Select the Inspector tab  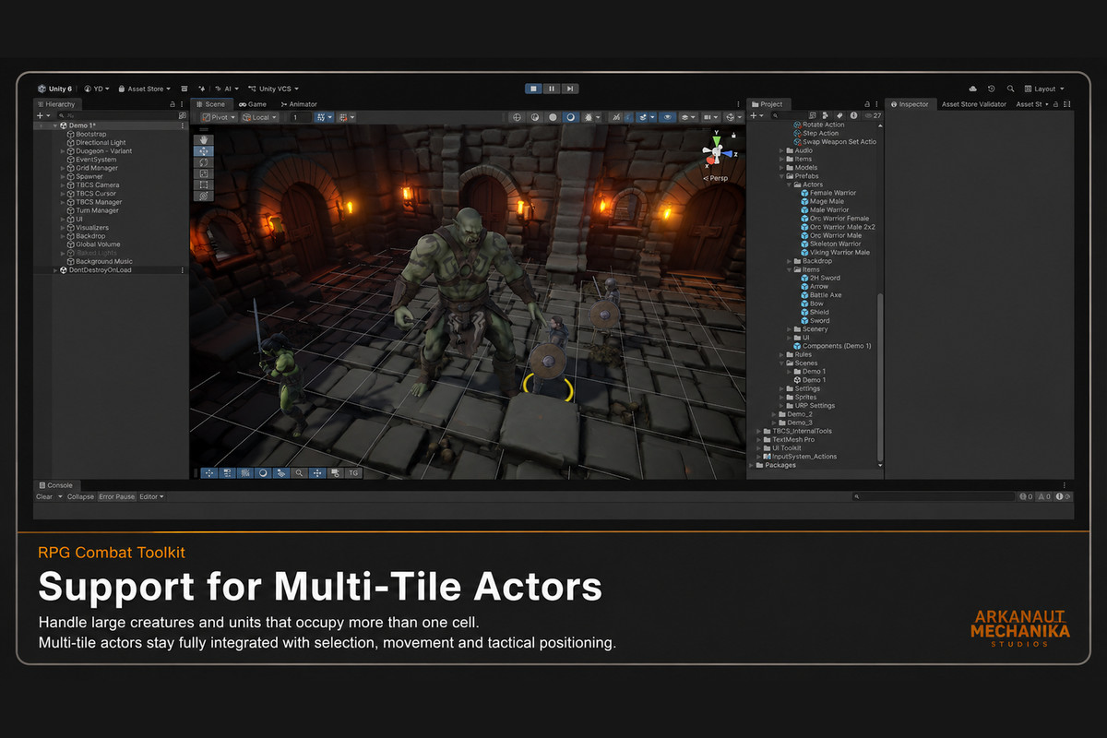coord(909,104)
